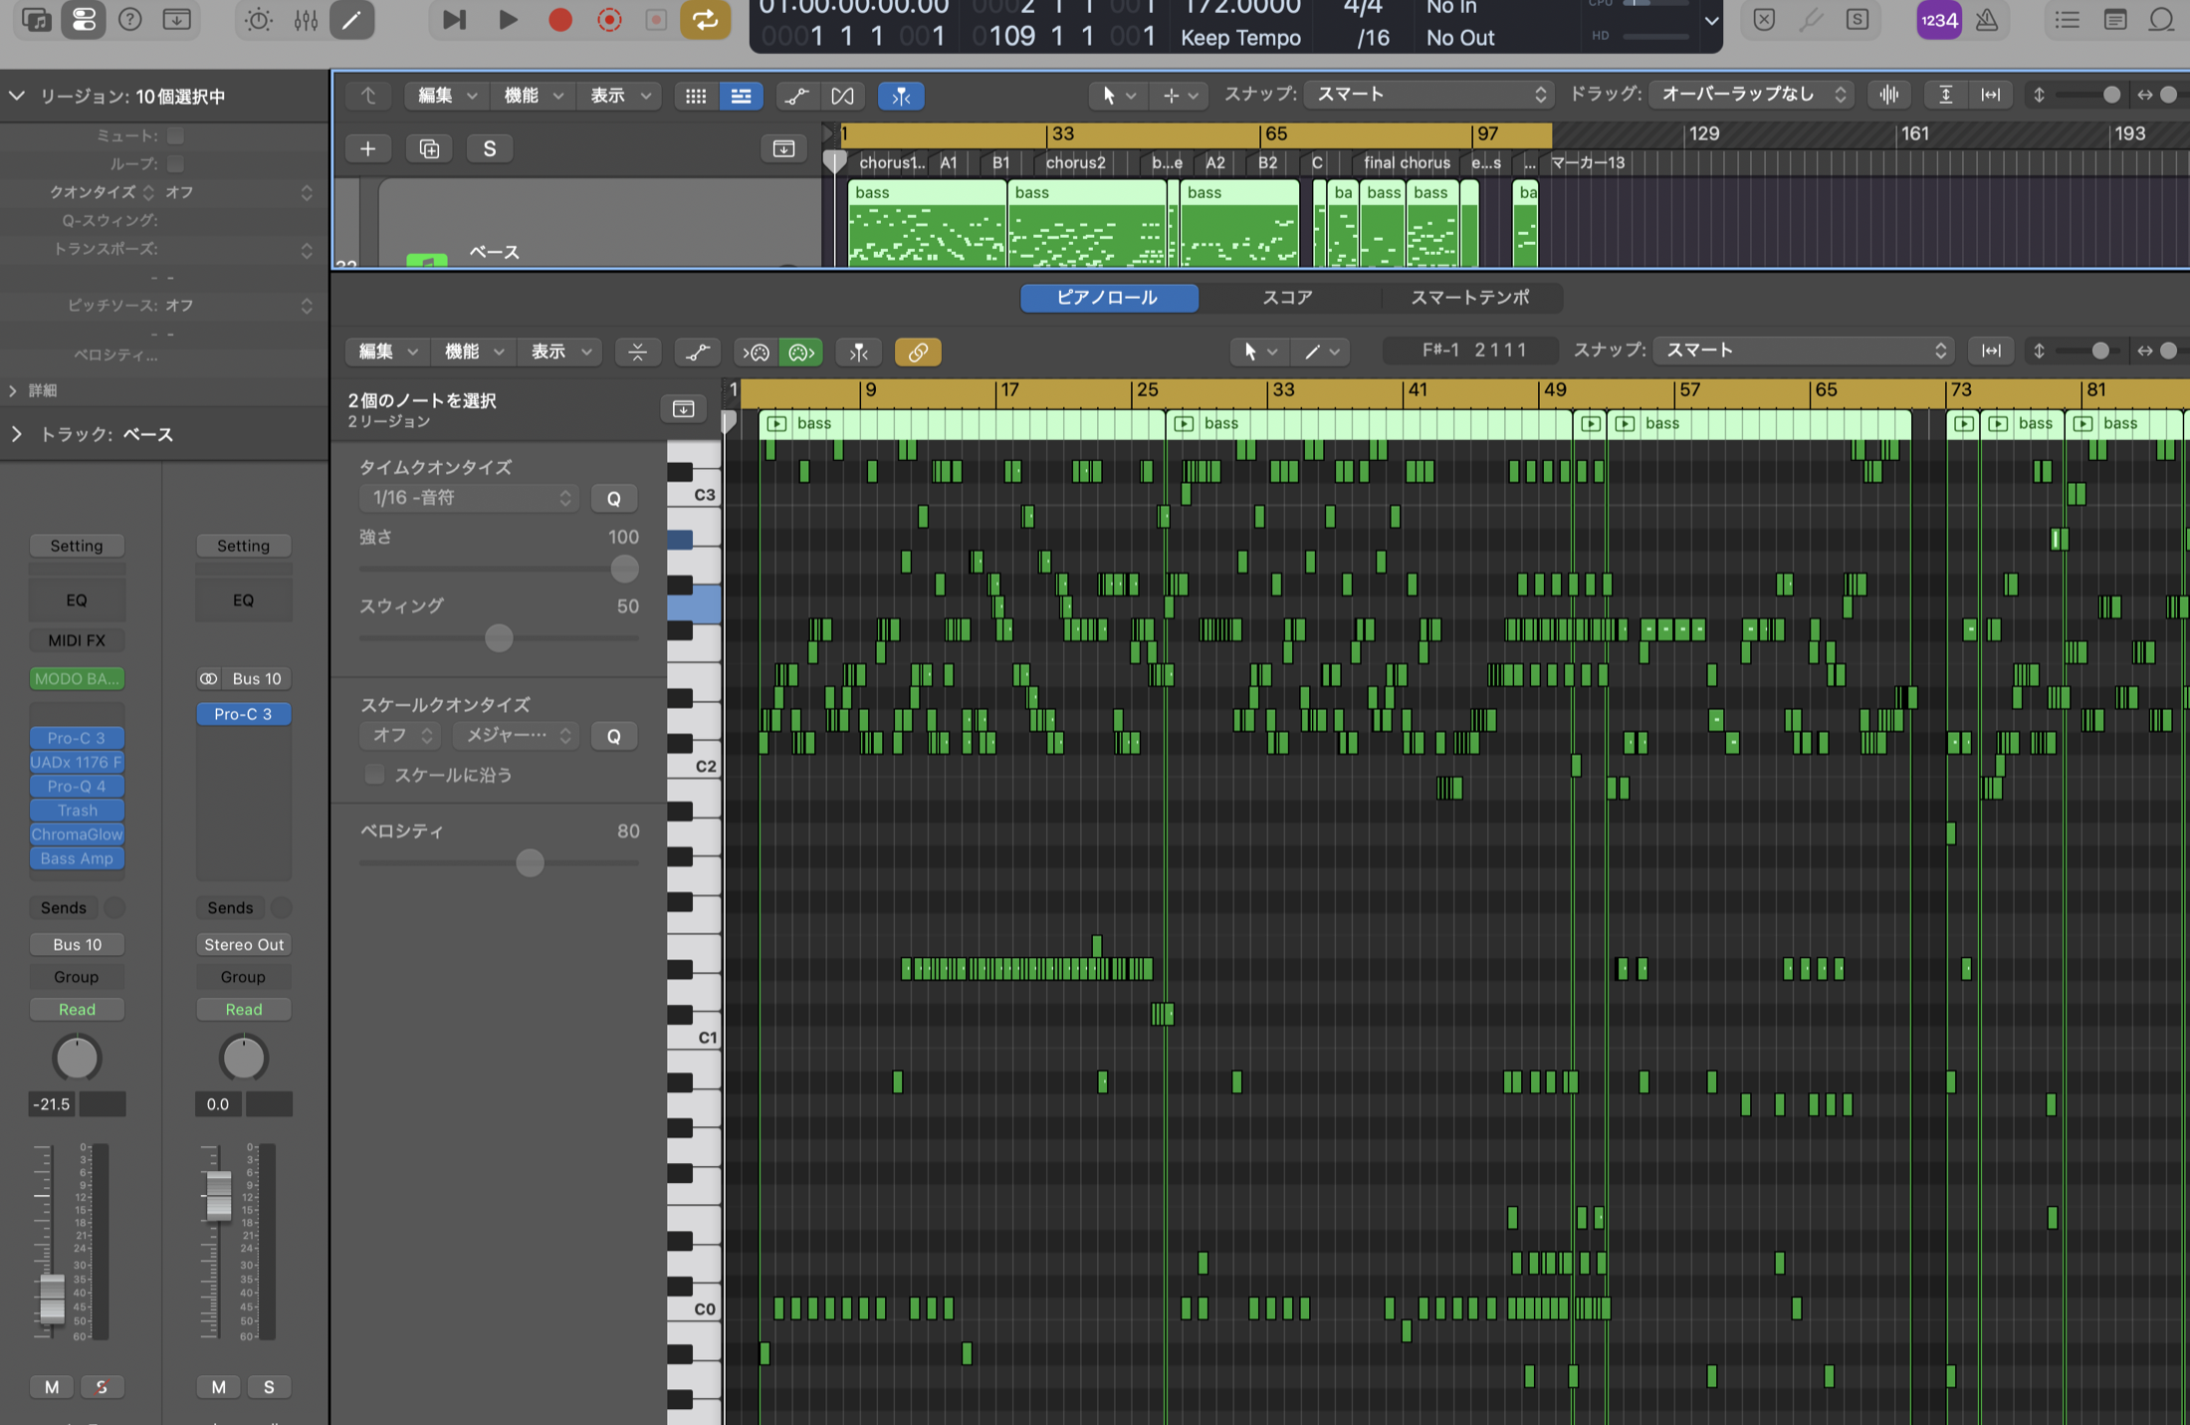This screenshot has width=2190, height=1425.
Task: Click the duplicate track icon
Action: (429, 148)
